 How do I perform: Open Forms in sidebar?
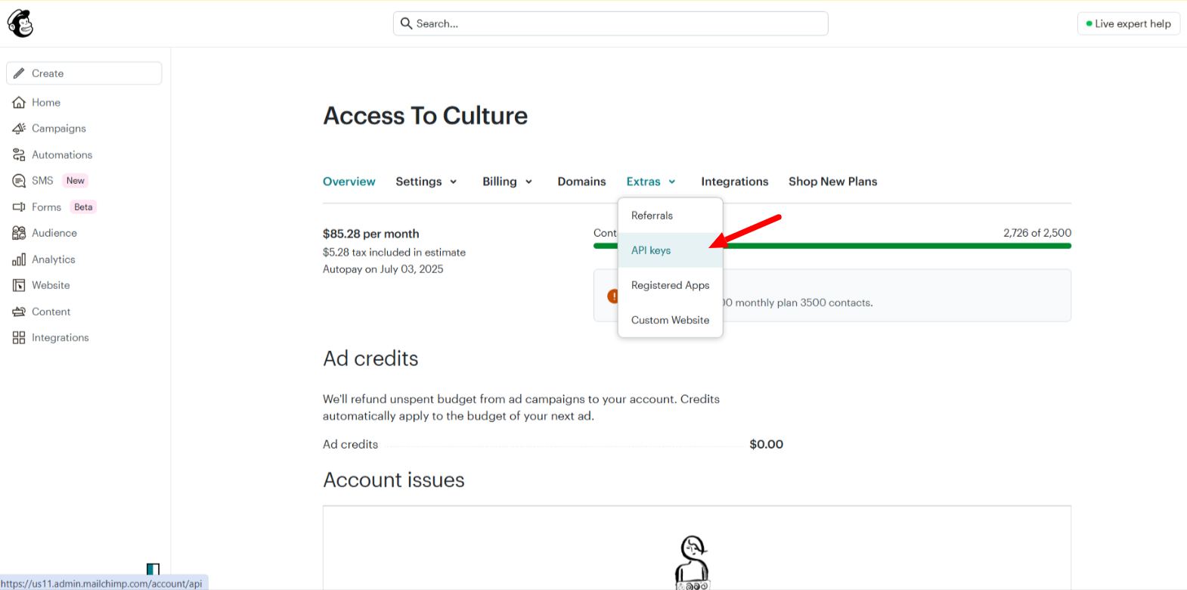pos(46,206)
